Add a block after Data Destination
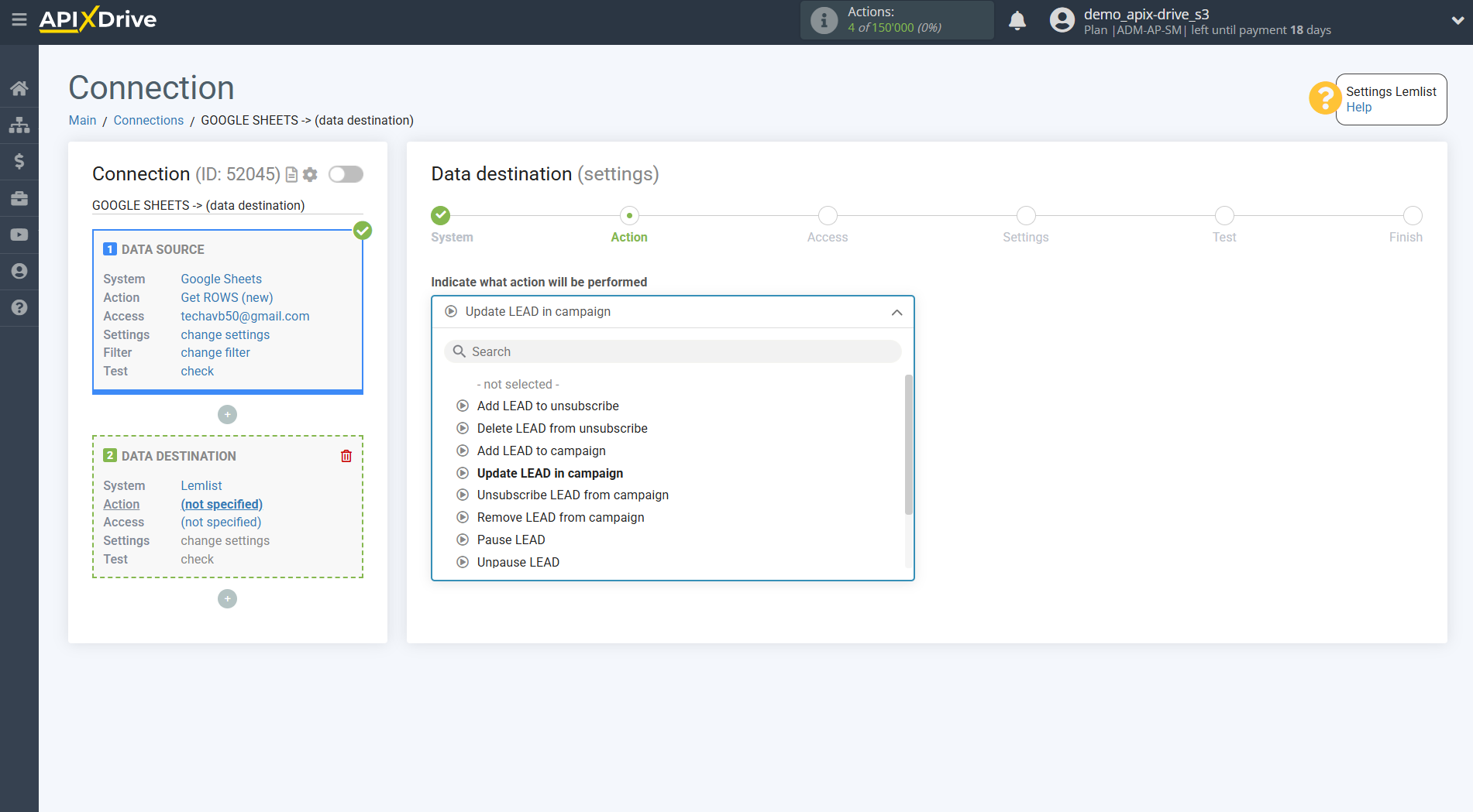This screenshot has height=812, width=1473. click(x=227, y=599)
